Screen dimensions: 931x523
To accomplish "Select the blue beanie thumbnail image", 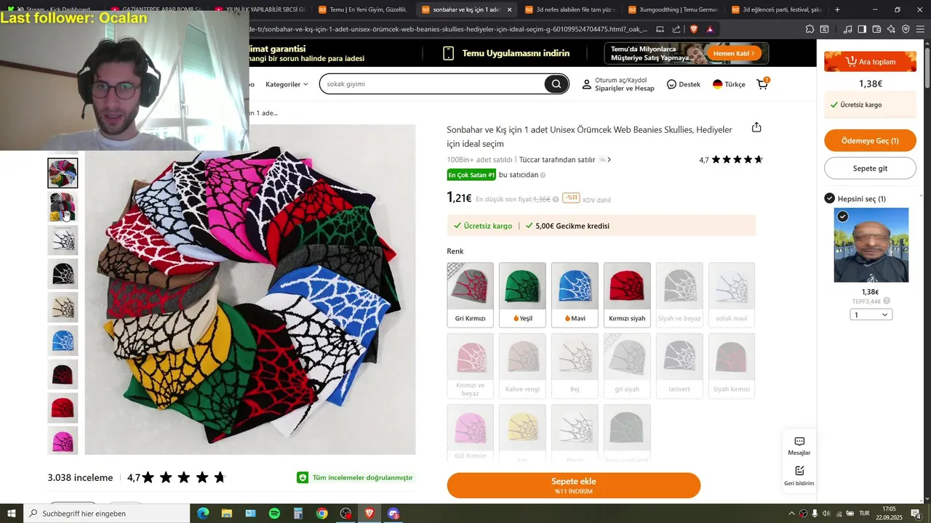I will 63,341.
